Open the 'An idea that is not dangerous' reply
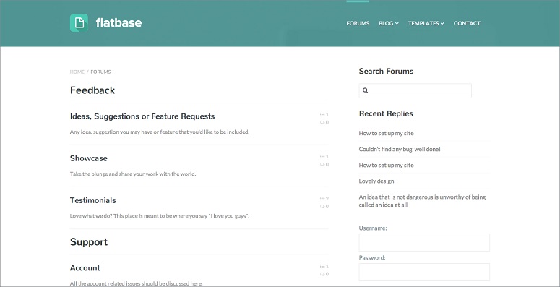Screen dimensions: 560x287 [x=423, y=201]
